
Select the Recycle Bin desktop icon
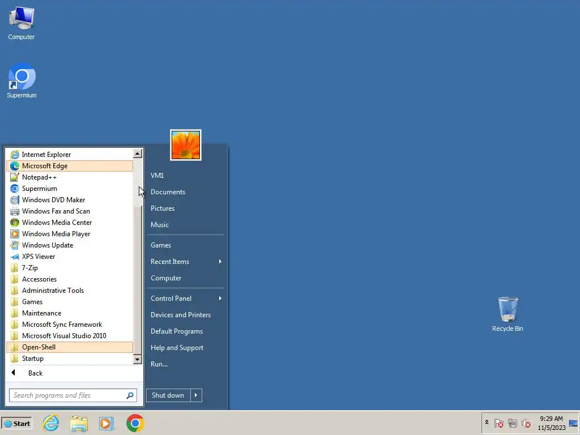pos(507,314)
